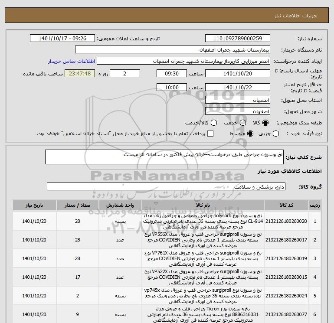334x323 pixels.
Task: Click the general description text area
Action: [x=164, y=157]
